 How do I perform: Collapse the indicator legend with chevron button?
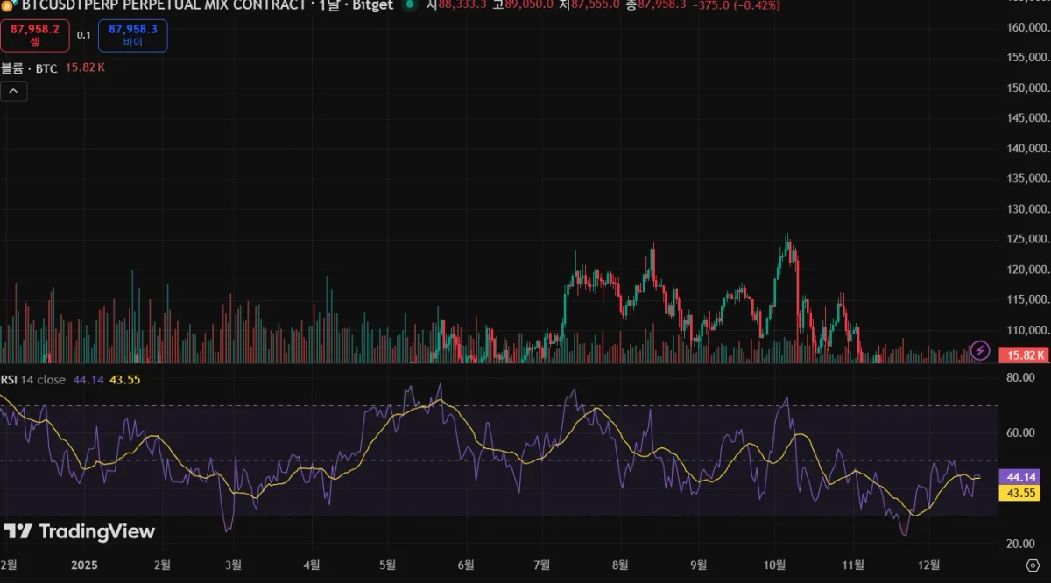pyautogui.click(x=14, y=91)
